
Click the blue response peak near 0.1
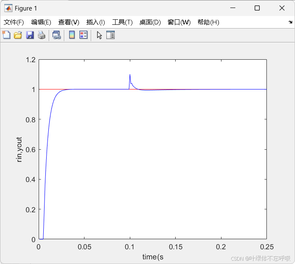point(130,75)
